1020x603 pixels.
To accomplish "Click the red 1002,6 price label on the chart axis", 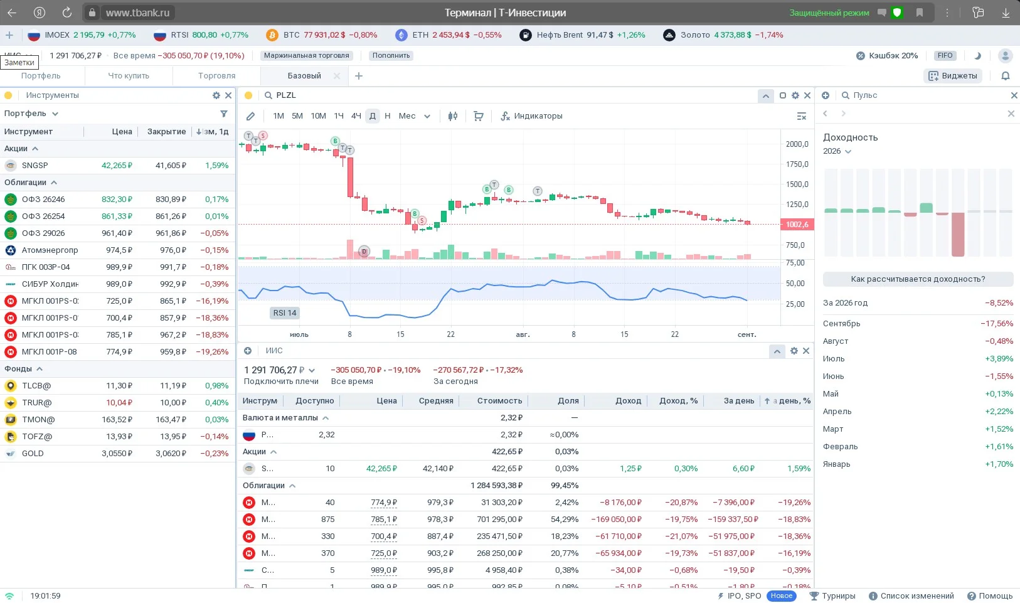I will (x=797, y=224).
